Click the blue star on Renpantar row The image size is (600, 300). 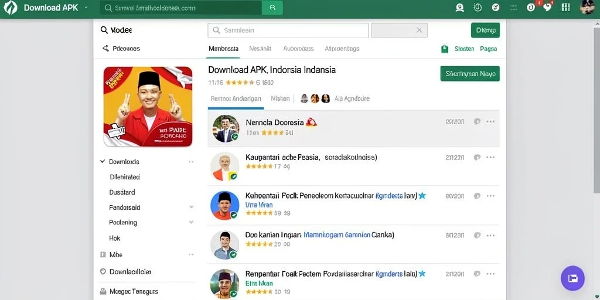tap(422, 274)
